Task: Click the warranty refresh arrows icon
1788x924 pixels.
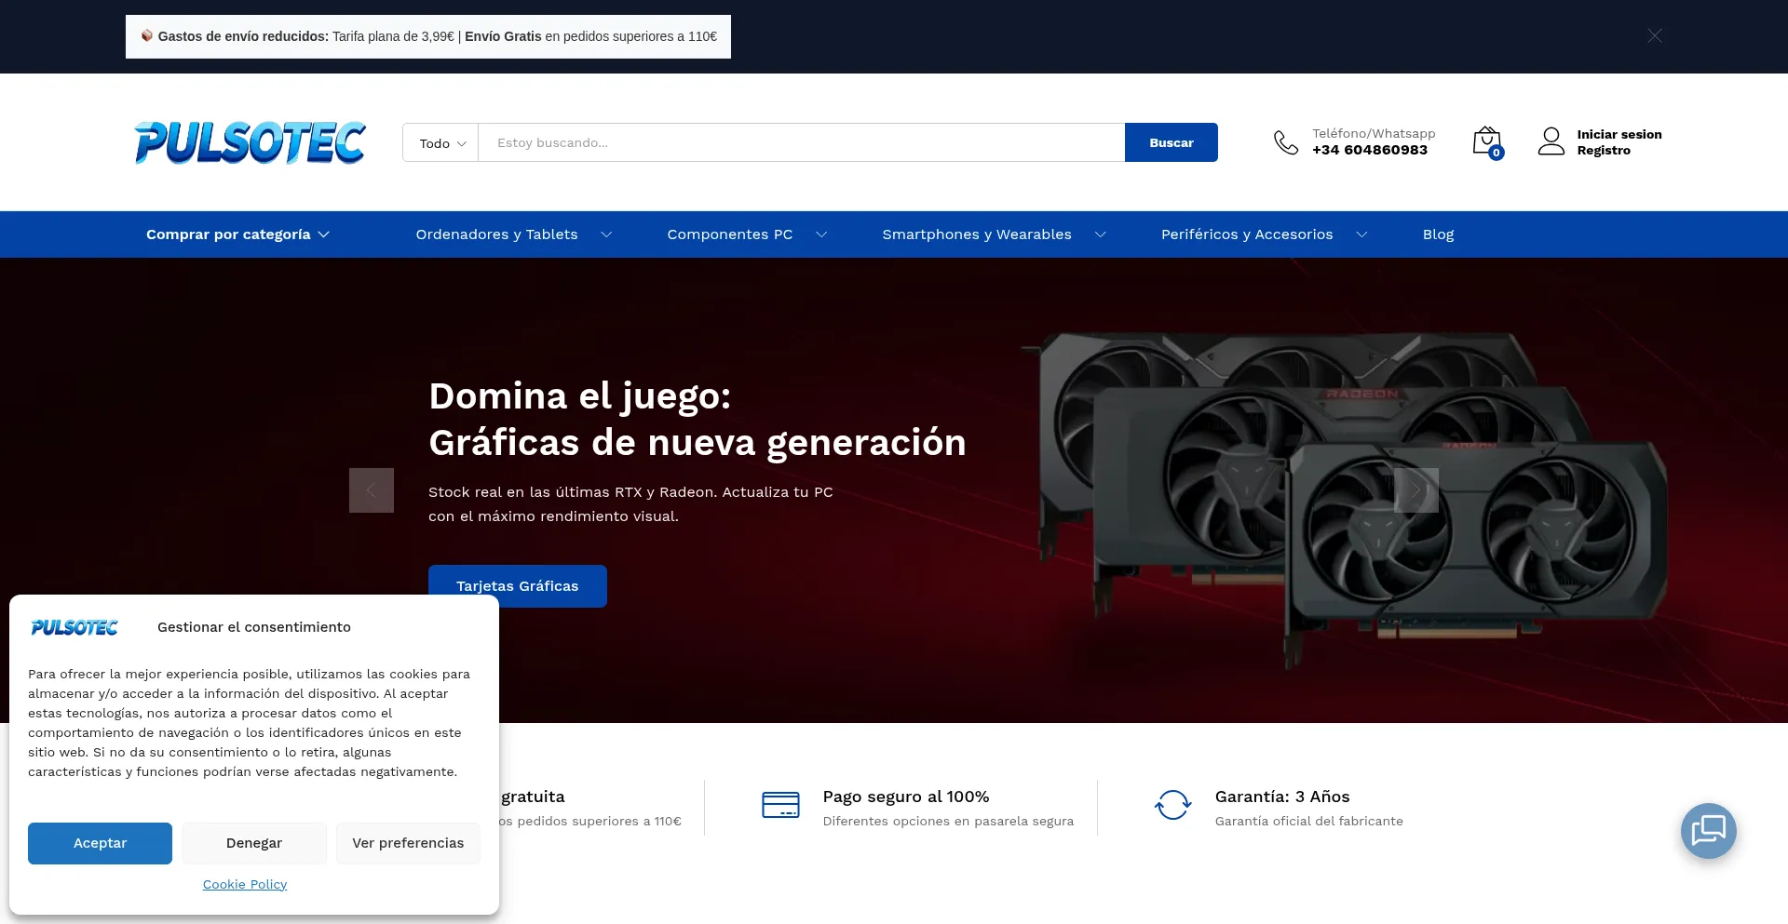Action: (1173, 805)
